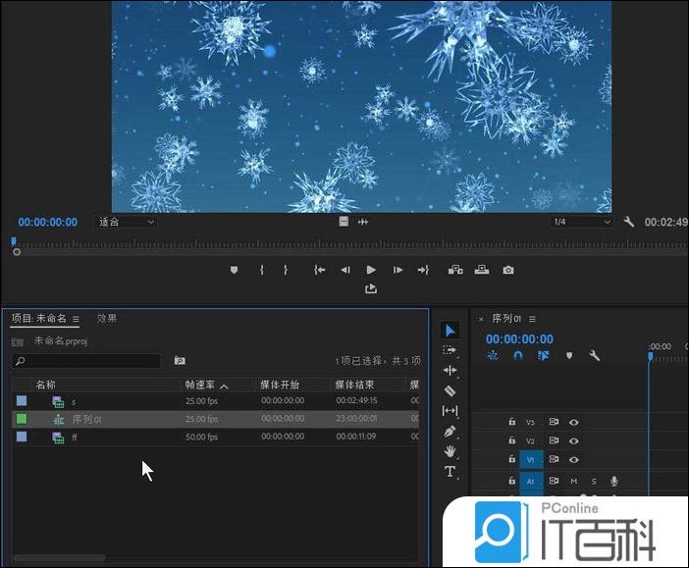689x568 pixels.
Task: Hide the V3 track output
Action: (x=574, y=422)
